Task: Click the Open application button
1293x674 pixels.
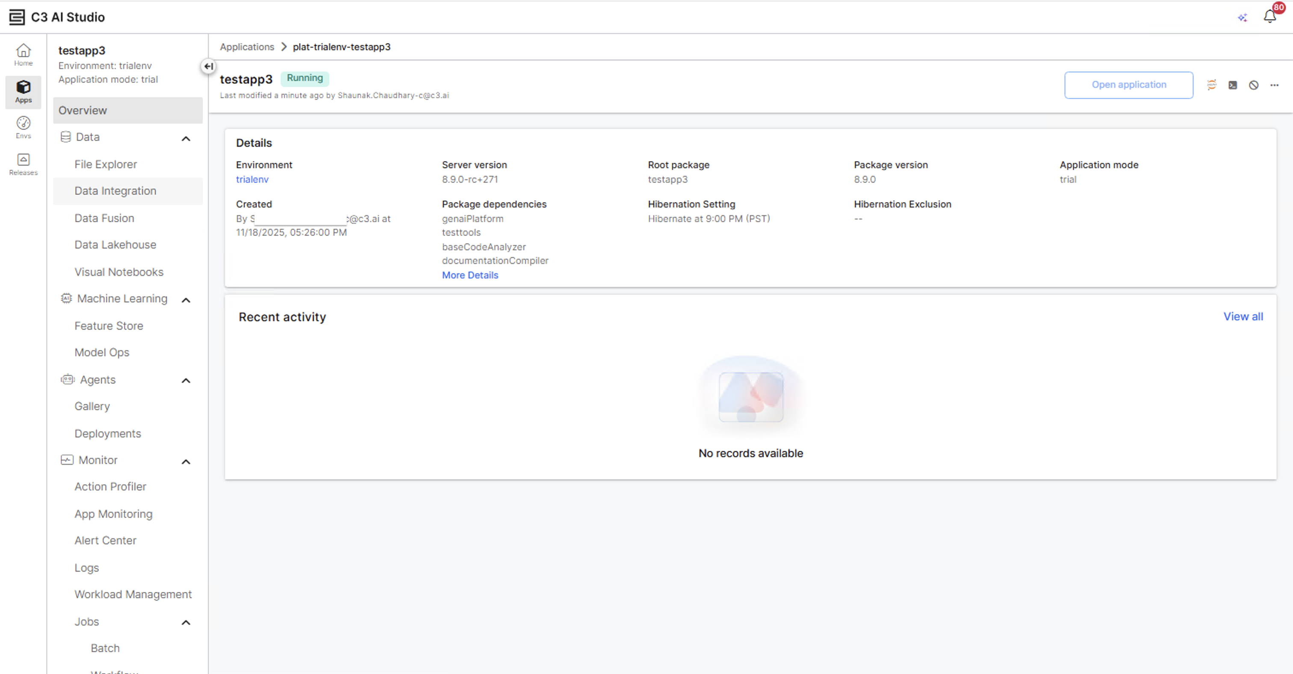Action: [x=1128, y=85]
